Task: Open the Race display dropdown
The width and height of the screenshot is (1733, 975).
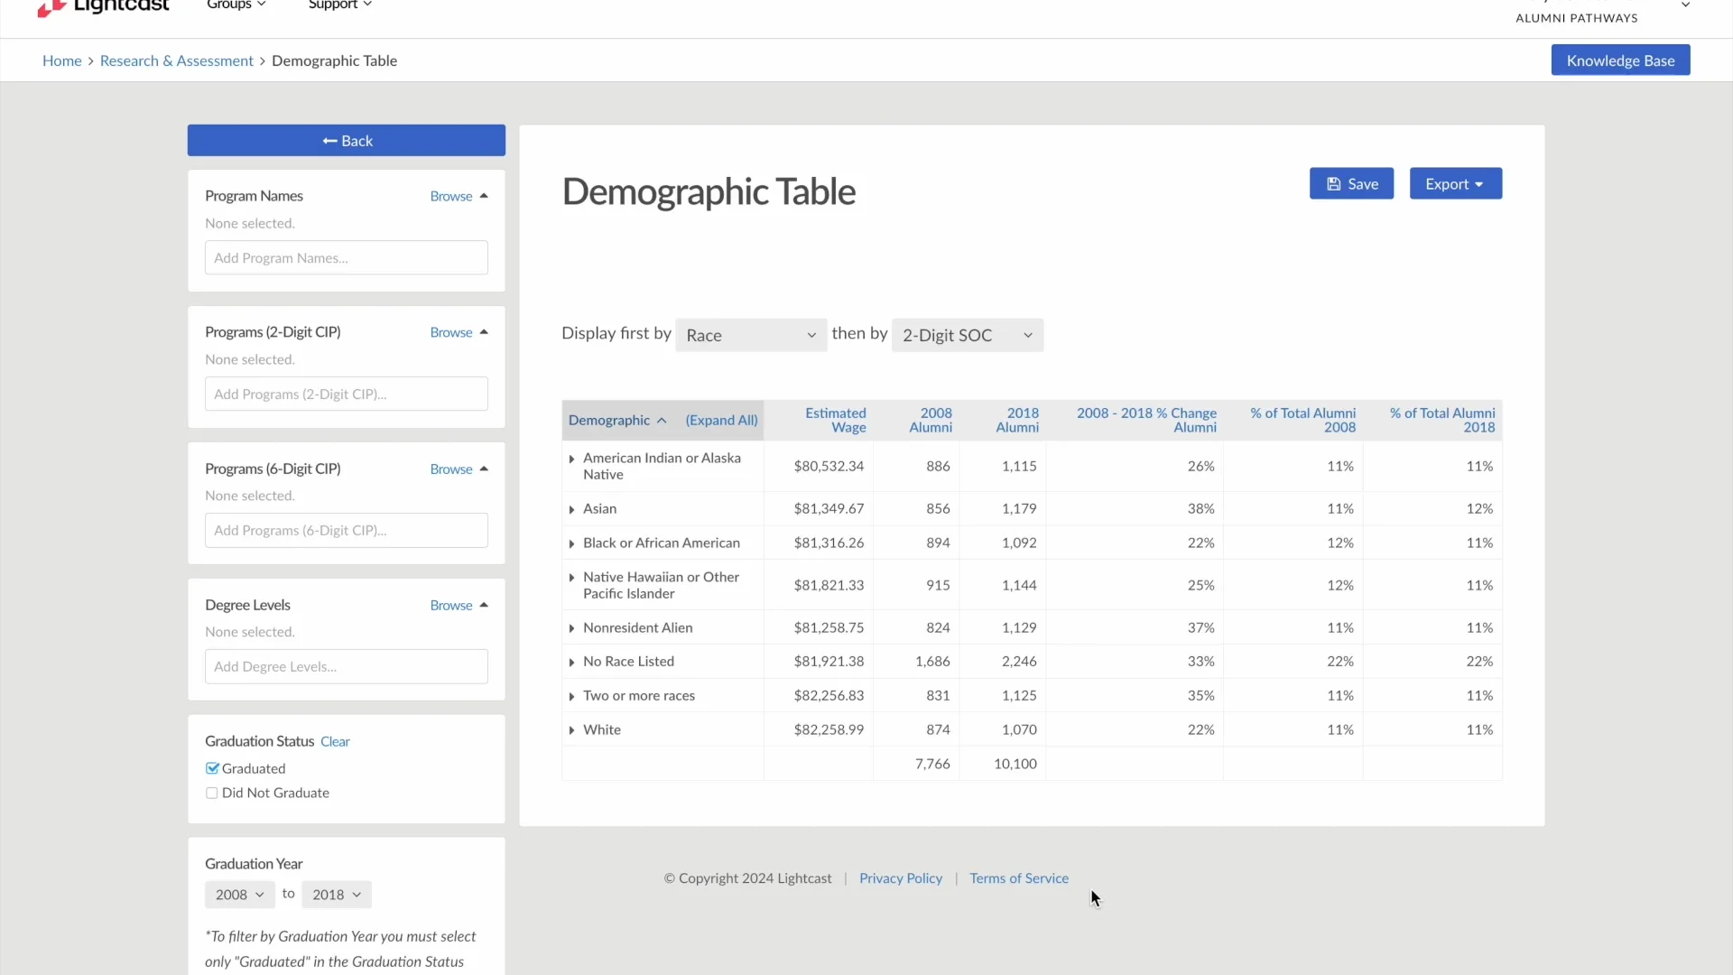Action: (x=751, y=334)
